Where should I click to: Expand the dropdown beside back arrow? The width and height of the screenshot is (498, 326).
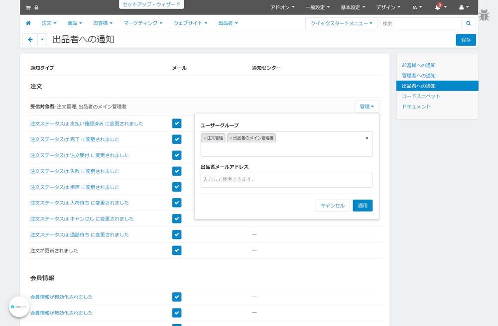click(42, 40)
